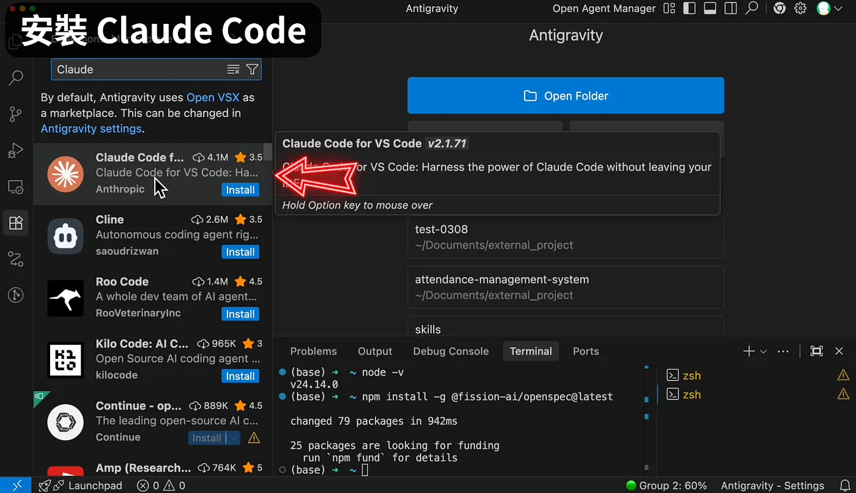Screen dimensions: 856x493
Task: Open Run and Debug view
Action: tap(16, 150)
